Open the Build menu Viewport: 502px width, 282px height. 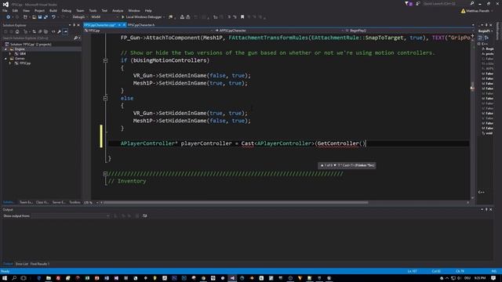pos(53,10)
